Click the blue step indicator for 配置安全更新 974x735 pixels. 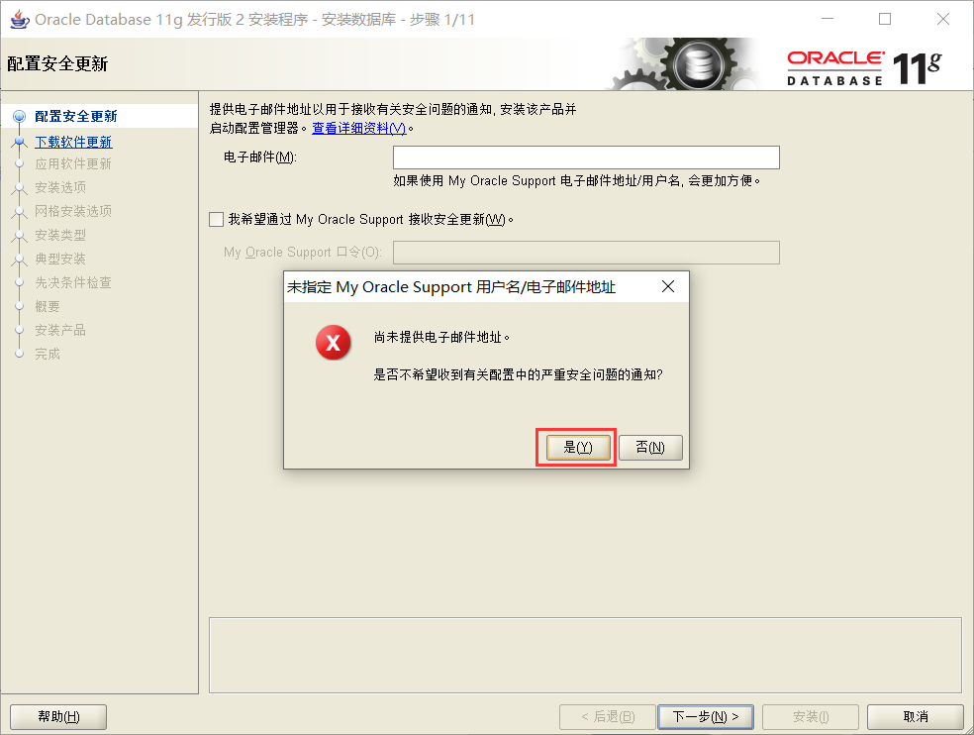pos(19,116)
